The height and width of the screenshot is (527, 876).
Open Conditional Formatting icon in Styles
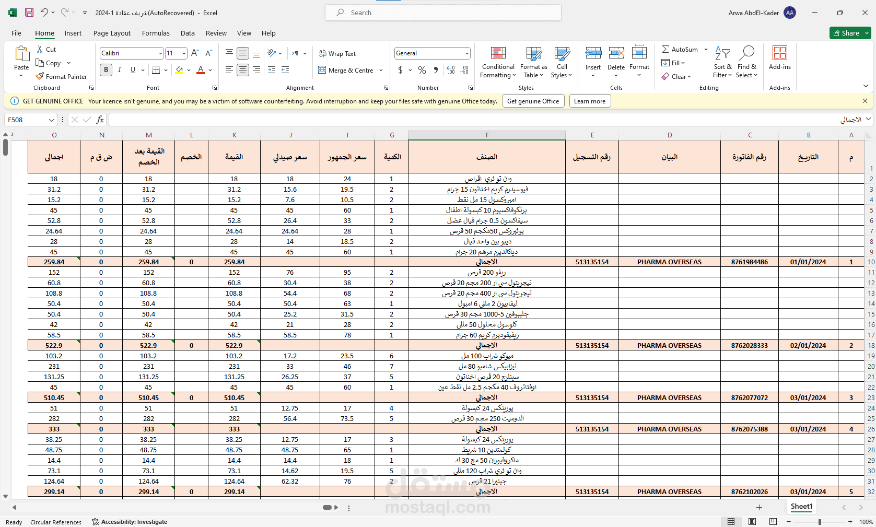[x=498, y=53]
